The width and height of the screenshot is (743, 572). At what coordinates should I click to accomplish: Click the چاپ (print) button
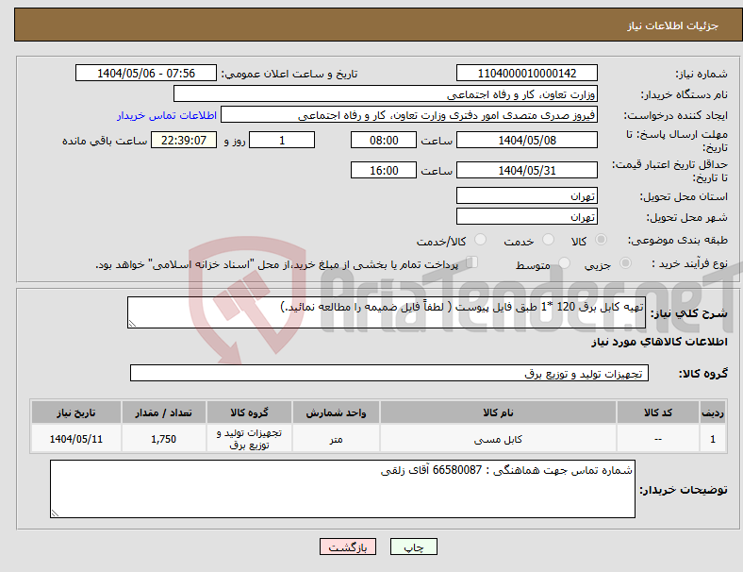tap(413, 547)
